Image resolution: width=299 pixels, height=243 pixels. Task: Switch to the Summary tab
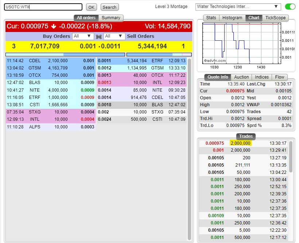click(111, 18)
